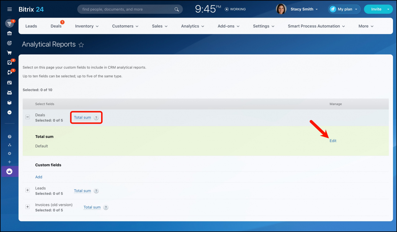Open the box inventory sidebar icon
The height and width of the screenshot is (232, 397).
[x=10, y=102]
